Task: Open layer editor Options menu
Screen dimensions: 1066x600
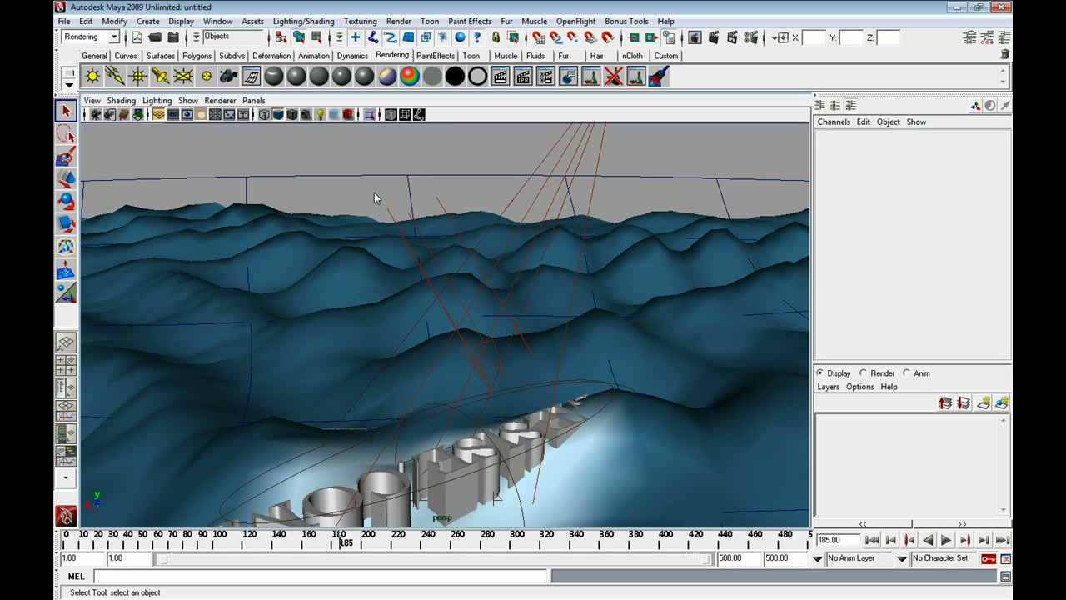Action: [860, 387]
